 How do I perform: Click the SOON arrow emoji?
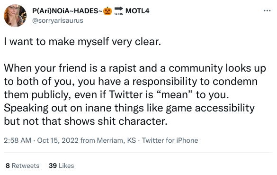[x=119, y=11]
